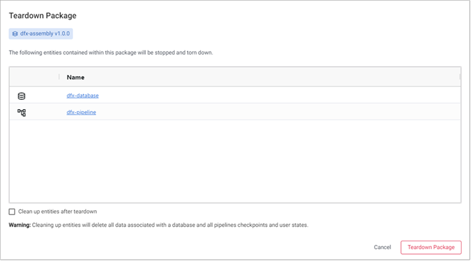Click the empty table area below the rows
471x261 pixels.
pyautogui.click(x=235, y=161)
